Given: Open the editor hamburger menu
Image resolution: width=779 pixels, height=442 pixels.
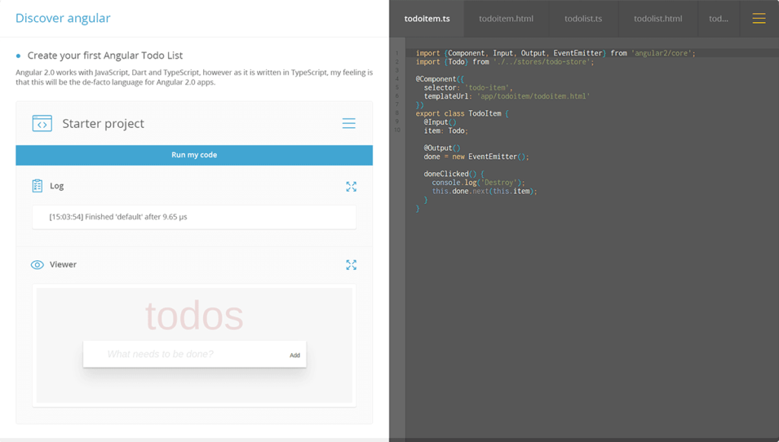Looking at the screenshot, I should (758, 18).
